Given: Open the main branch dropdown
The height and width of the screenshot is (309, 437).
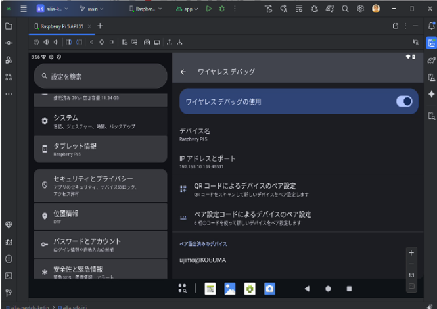Looking at the screenshot, I should pos(91,9).
